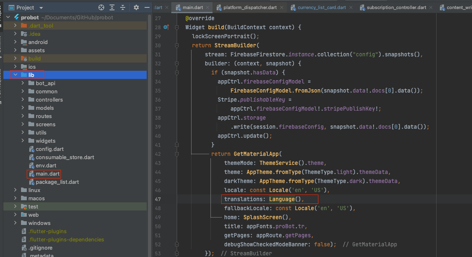Open consumable_store.dart file
This screenshot has height=257, width=472.
coord(65,157)
